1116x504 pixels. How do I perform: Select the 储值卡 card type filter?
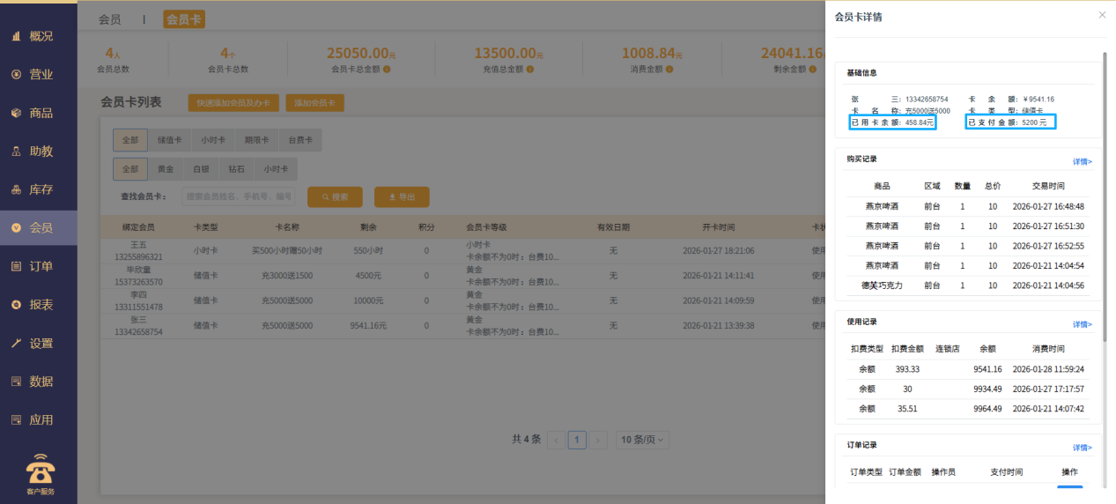169,140
